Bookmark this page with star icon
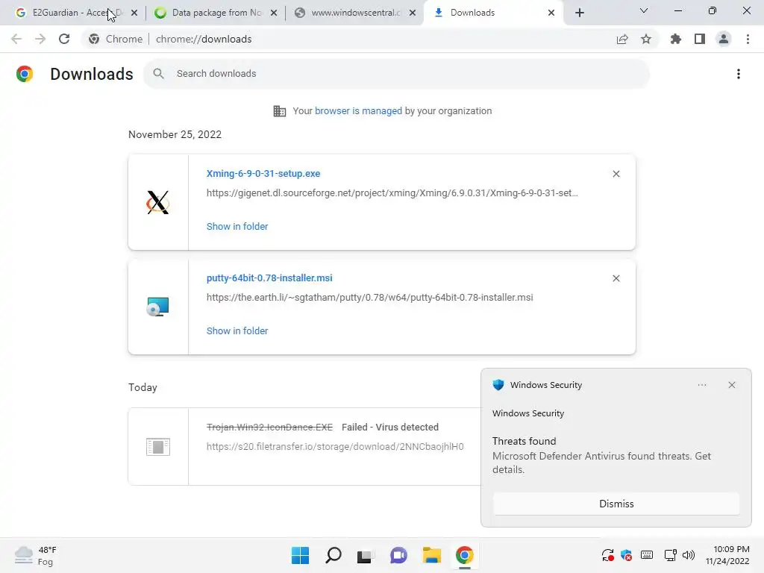The image size is (764, 573). click(x=646, y=39)
